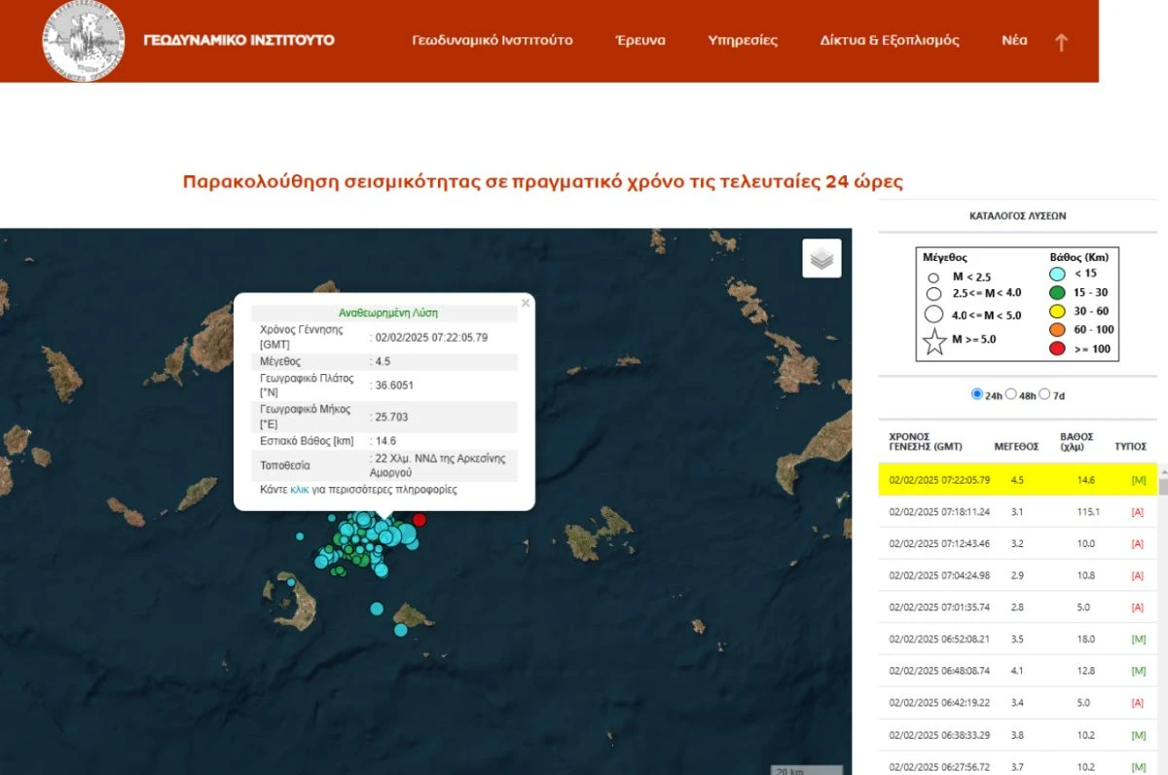Click the star icon for M >= 5.0

click(934, 340)
